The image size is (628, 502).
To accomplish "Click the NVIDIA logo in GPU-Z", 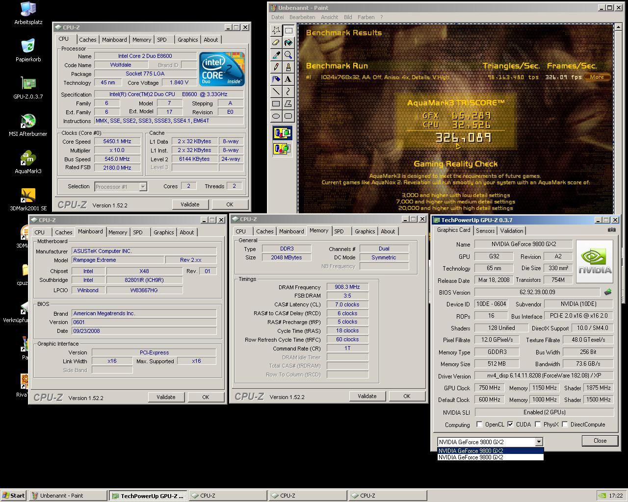I will coord(594,261).
